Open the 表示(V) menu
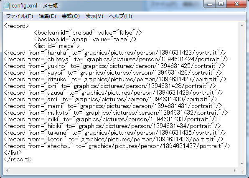The height and width of the screenshot is (178, 249). 94,16
